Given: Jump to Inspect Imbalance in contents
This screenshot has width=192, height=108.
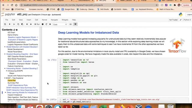Looking at the screenshot, I should (15, 95).
